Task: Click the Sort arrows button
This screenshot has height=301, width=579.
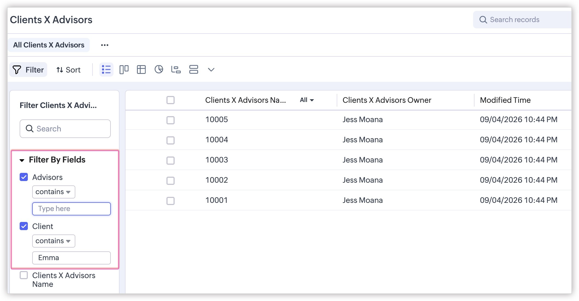Action: click(68, 70)
